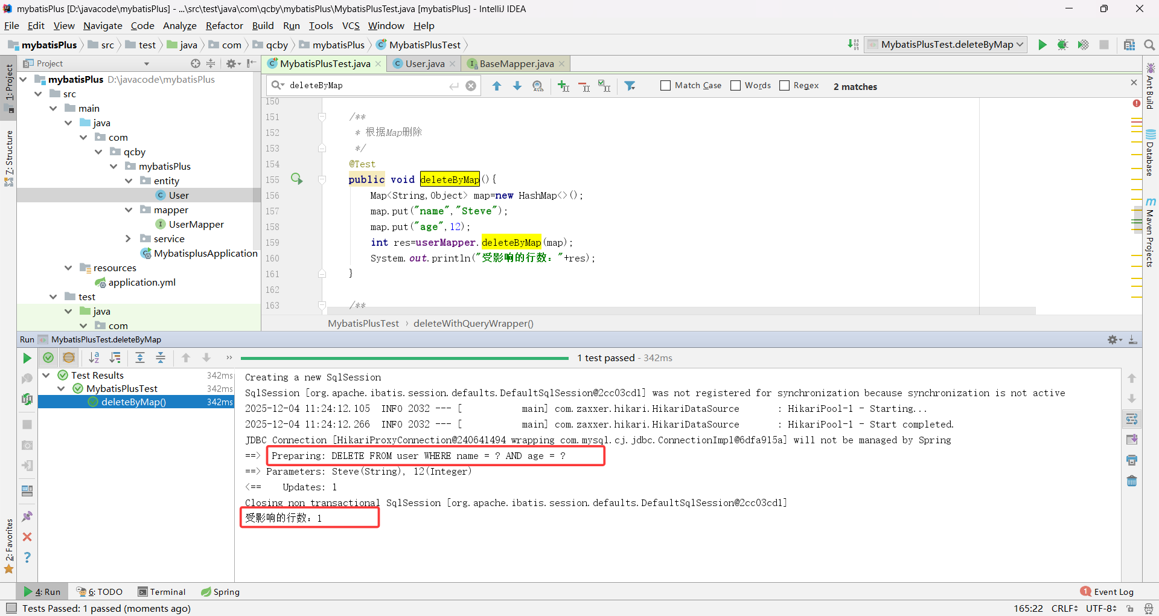1159x616 pixels.
Task: Open the Refactor menu
Action: point(224,25)
